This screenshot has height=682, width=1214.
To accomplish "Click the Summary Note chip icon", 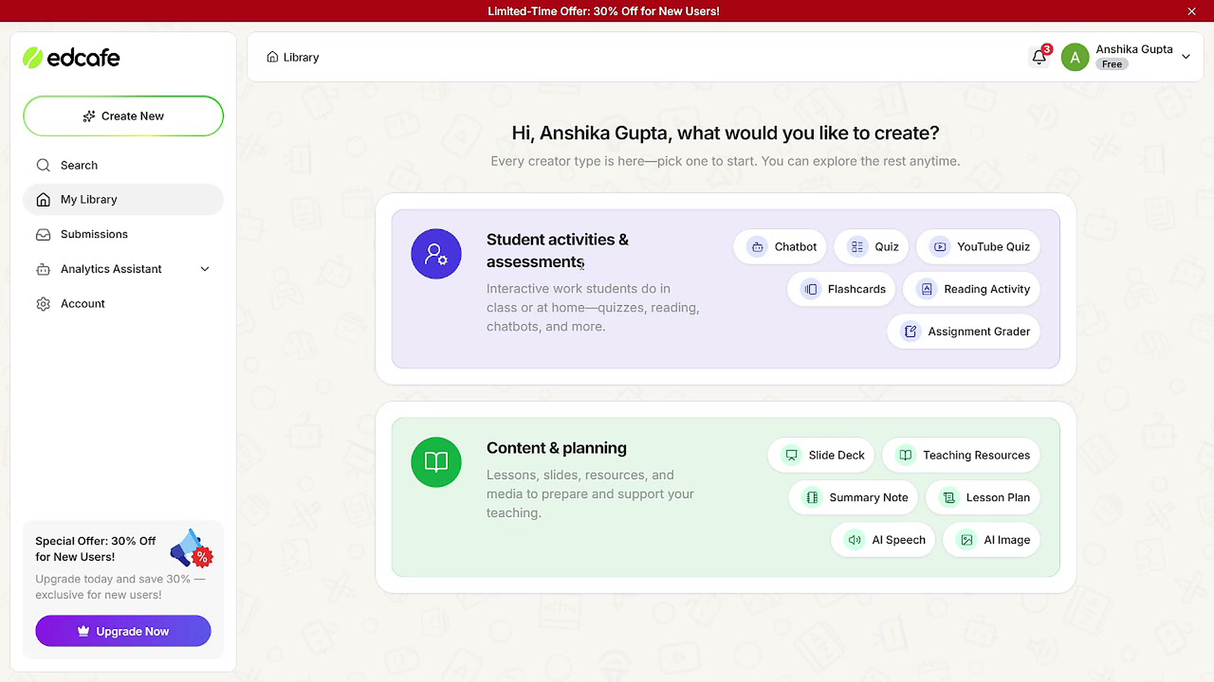I will pos(812,497).
